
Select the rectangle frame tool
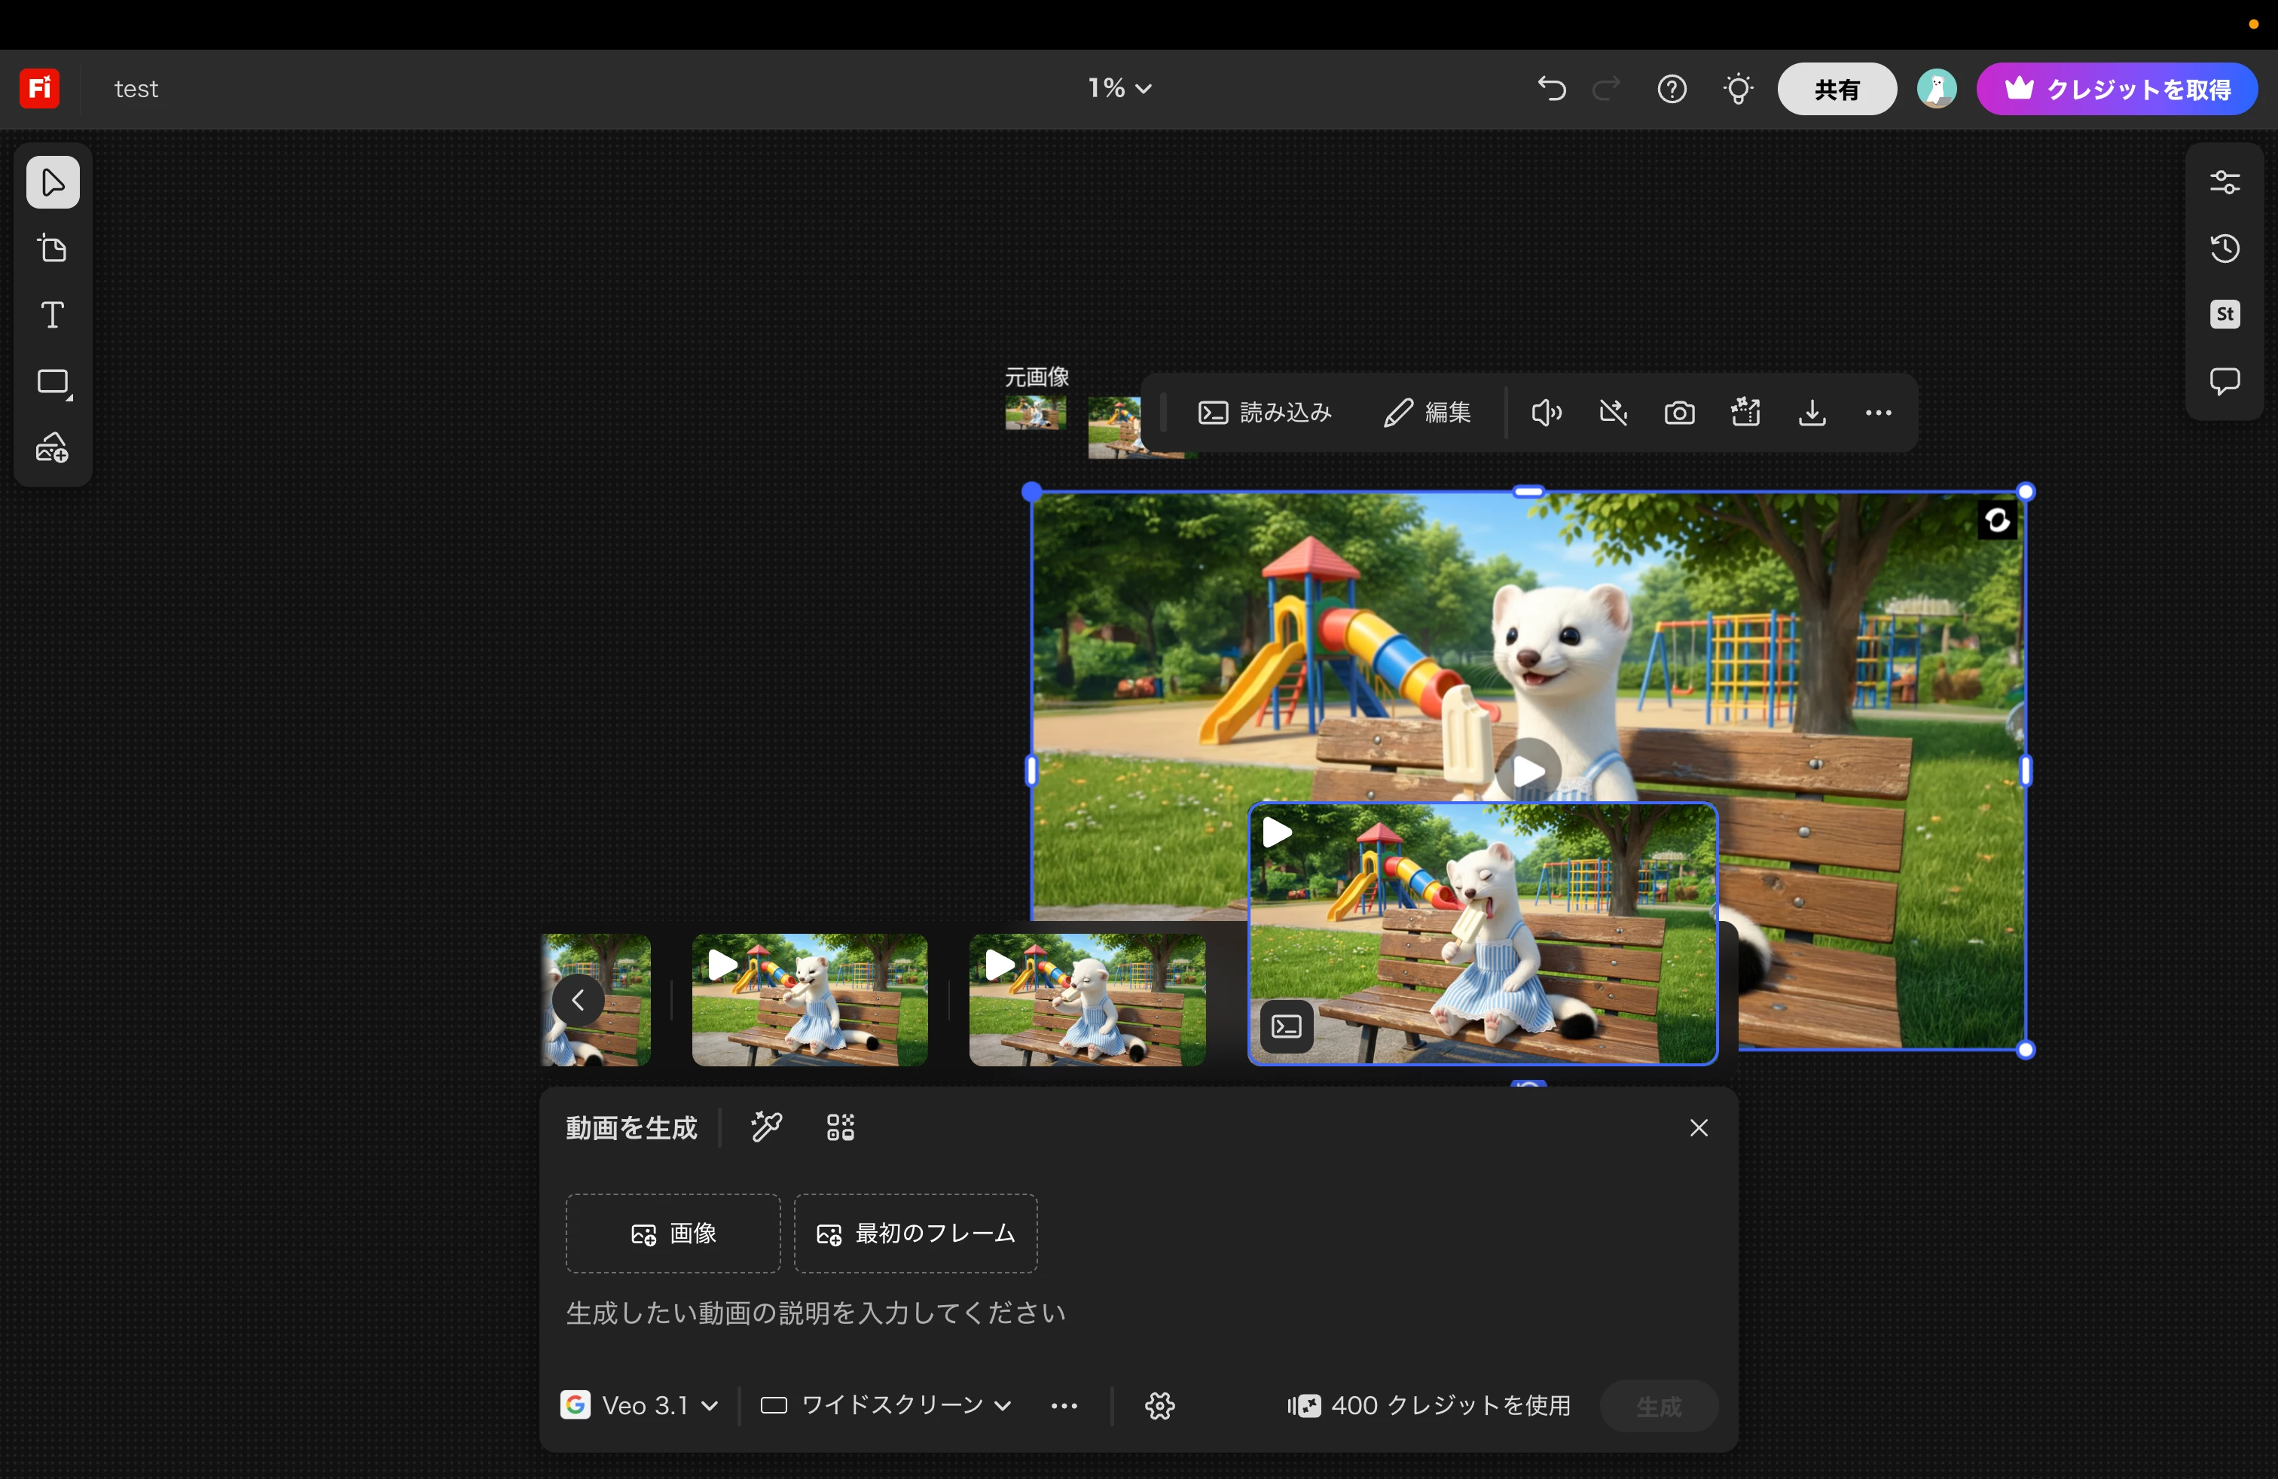[53, 382]
